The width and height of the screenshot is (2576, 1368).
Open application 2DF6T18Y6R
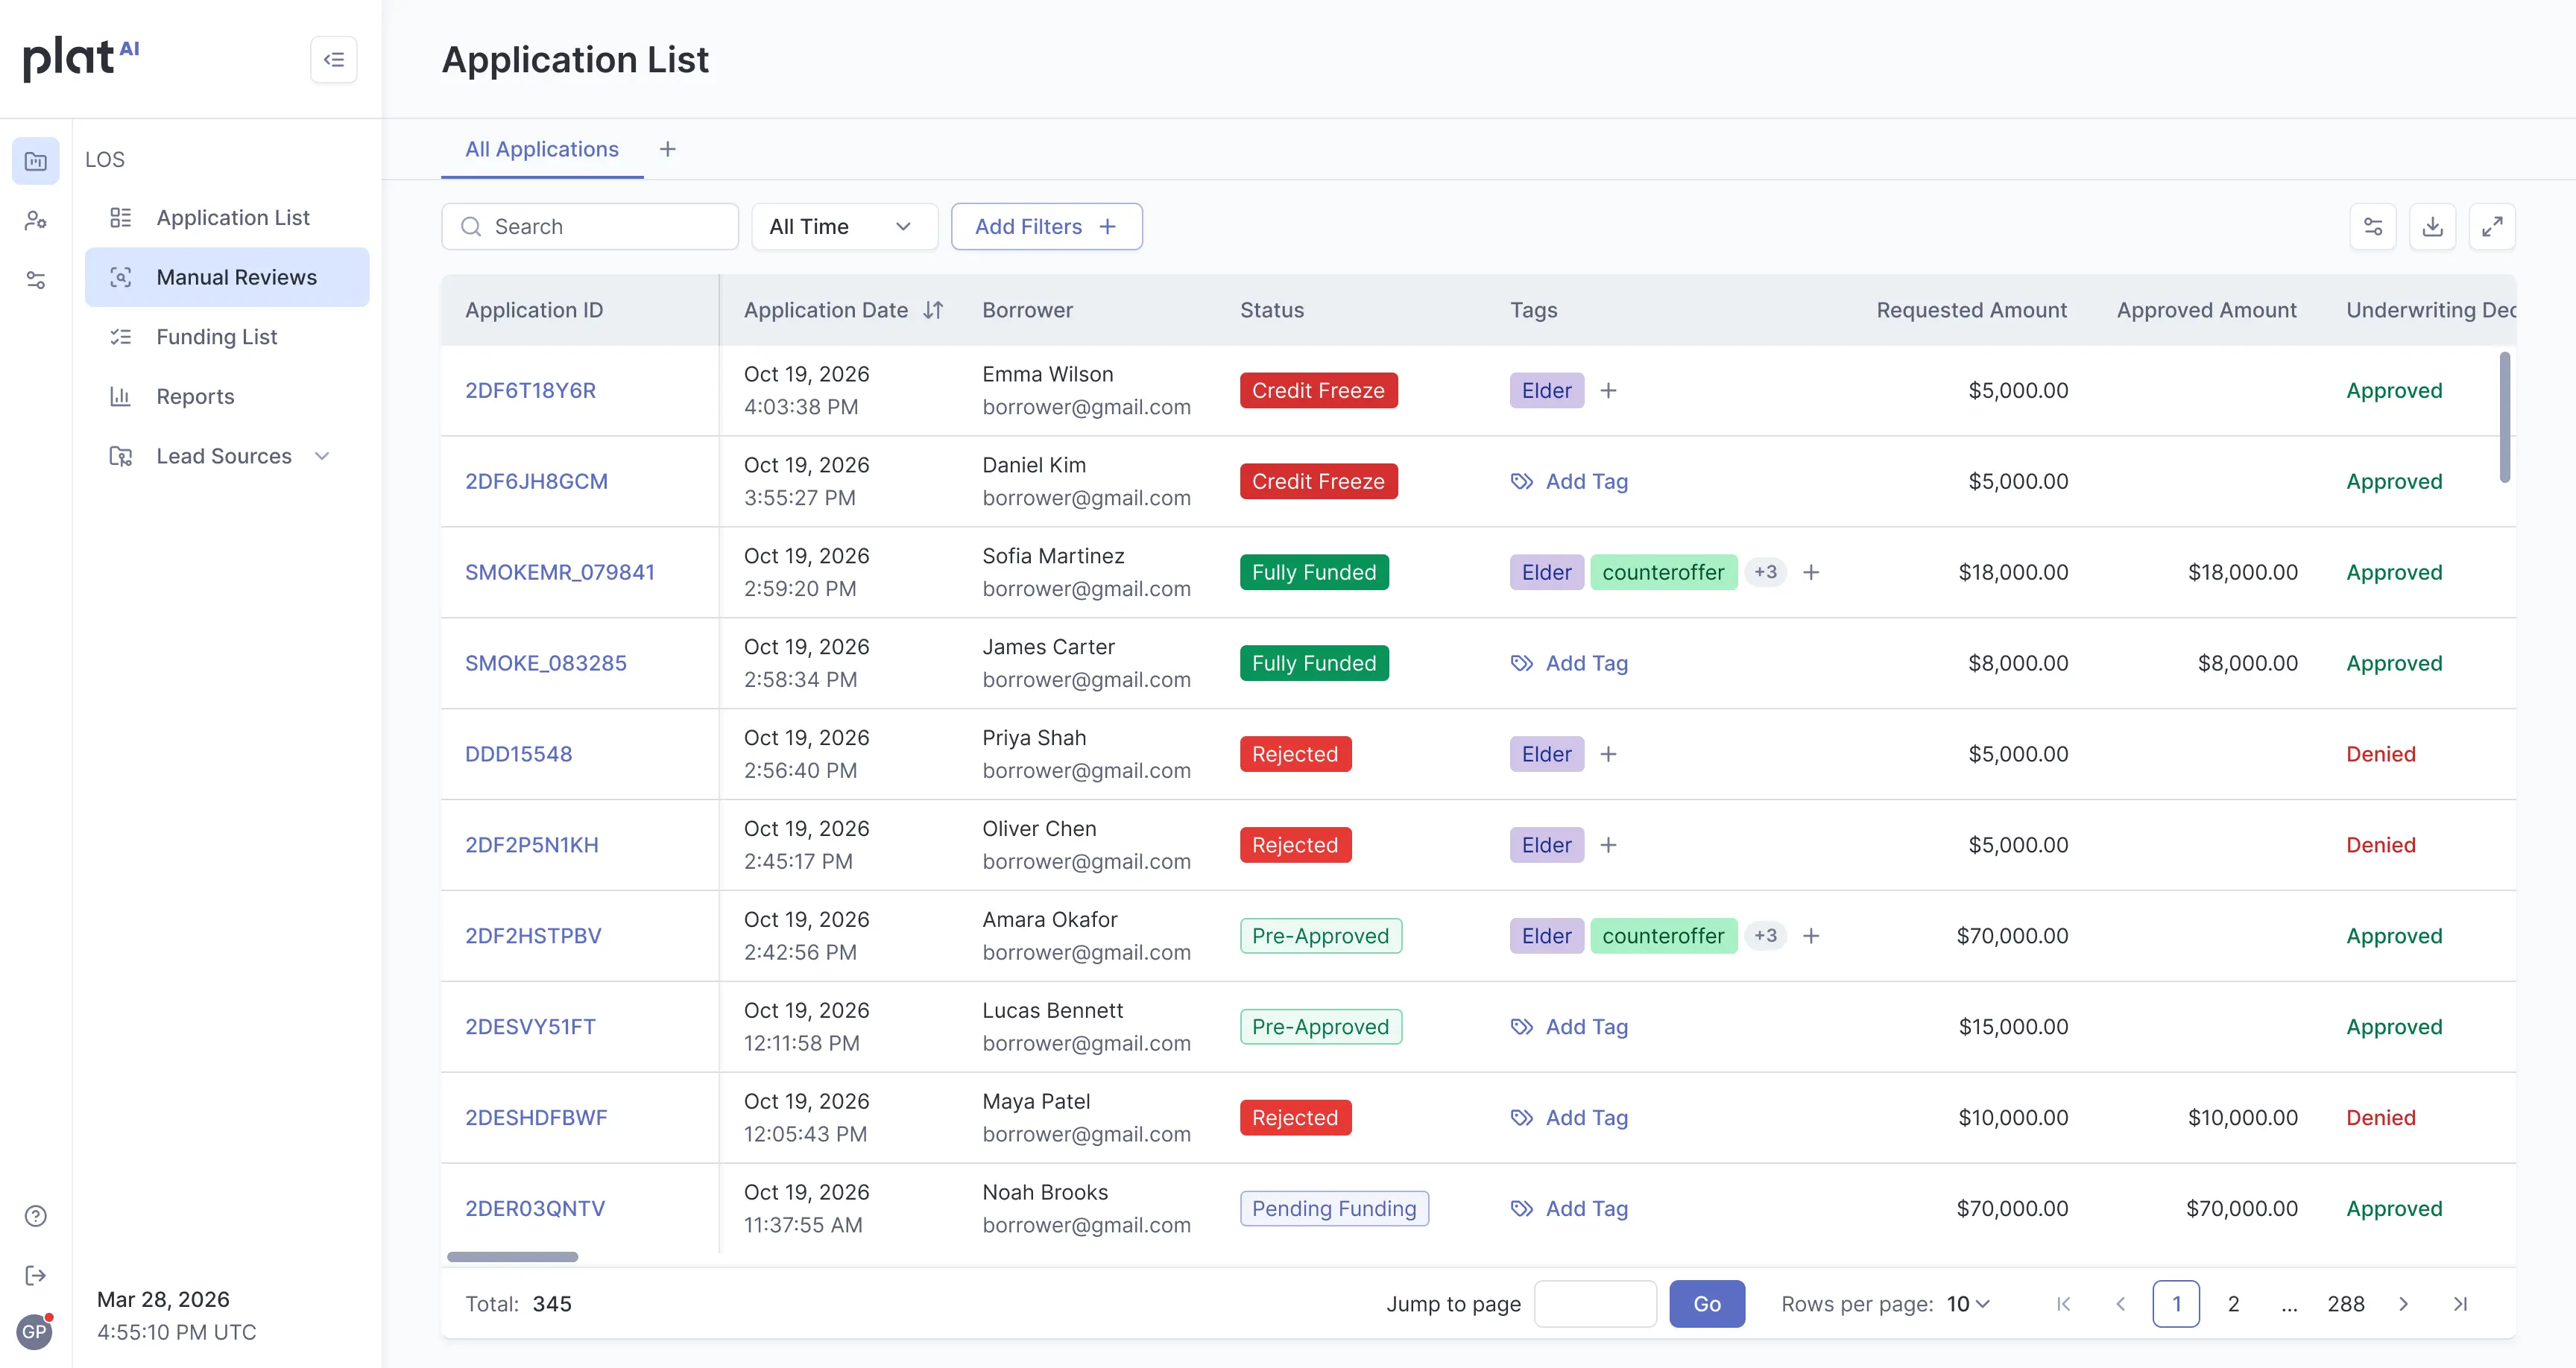[x=530, y=391]
